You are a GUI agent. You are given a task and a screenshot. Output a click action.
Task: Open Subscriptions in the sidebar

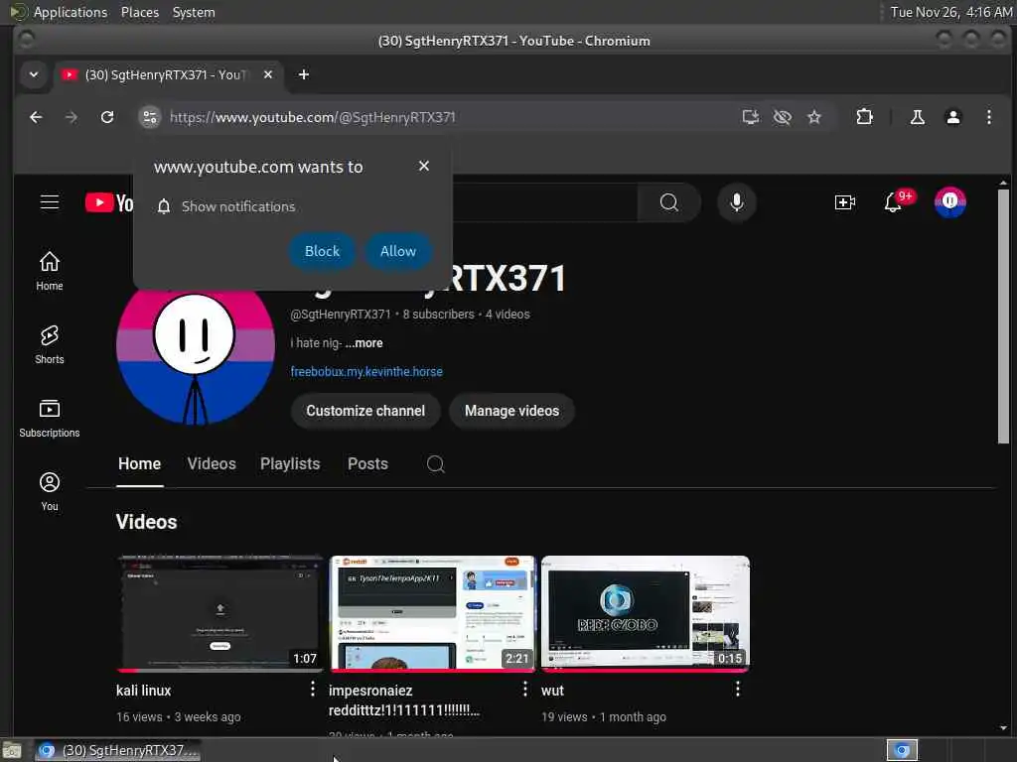(50, 418)
